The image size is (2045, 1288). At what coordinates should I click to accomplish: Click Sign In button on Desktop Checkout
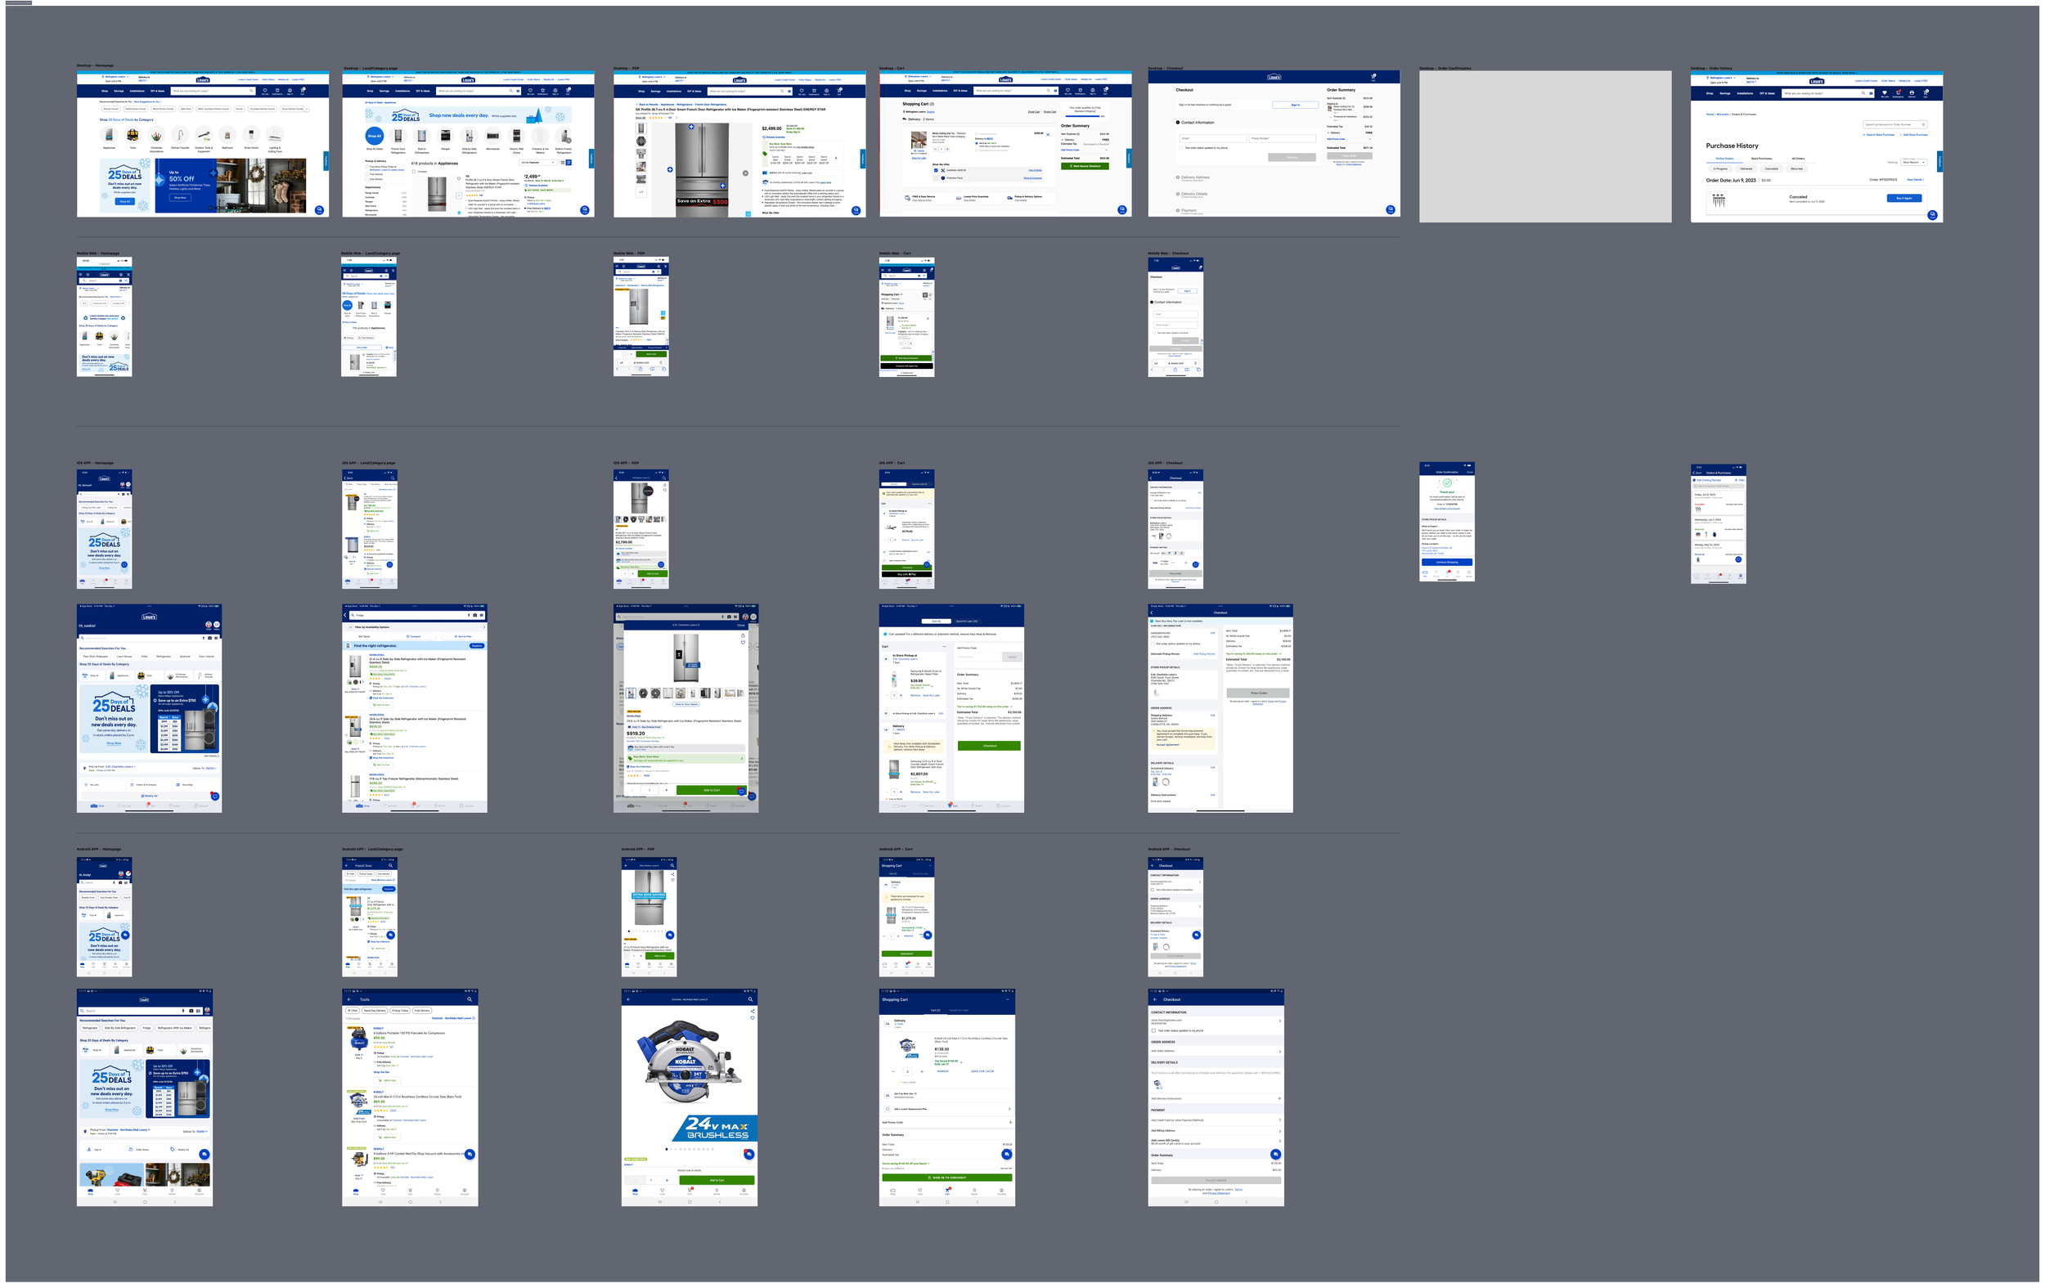(x=1296, y=105)
